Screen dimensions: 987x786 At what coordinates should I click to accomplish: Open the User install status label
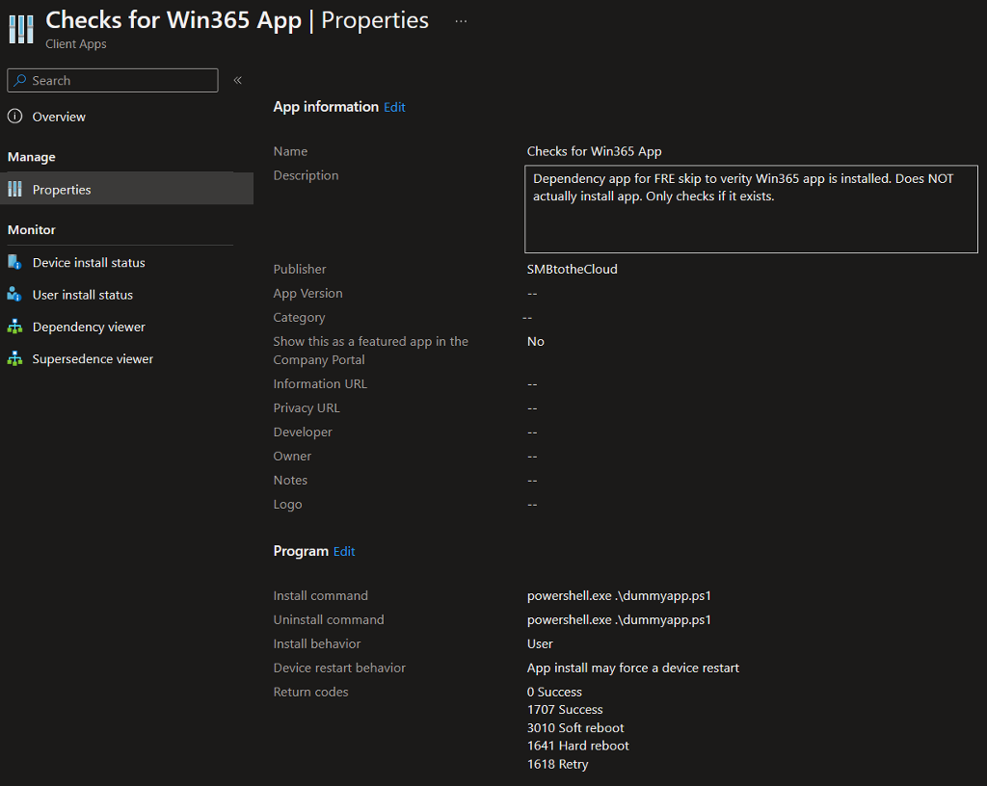(83, 295)
